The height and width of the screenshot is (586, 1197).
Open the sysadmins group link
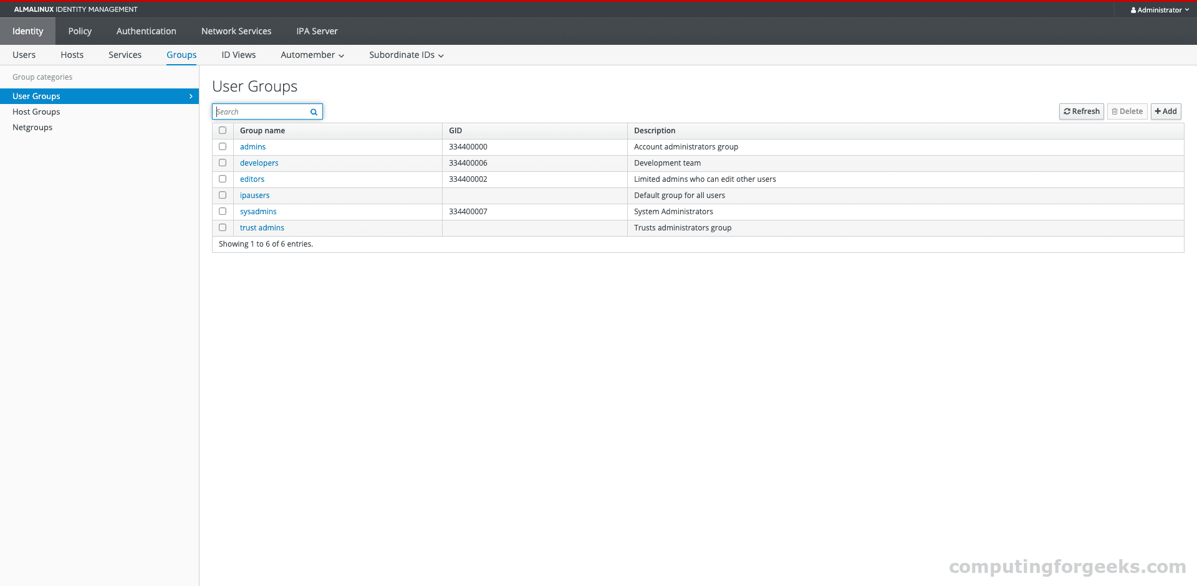coord(258,211)
